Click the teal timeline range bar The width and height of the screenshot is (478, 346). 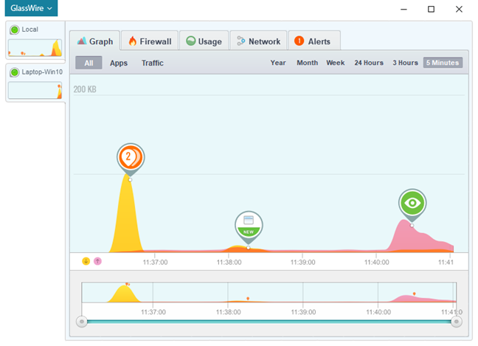point(269,322)
